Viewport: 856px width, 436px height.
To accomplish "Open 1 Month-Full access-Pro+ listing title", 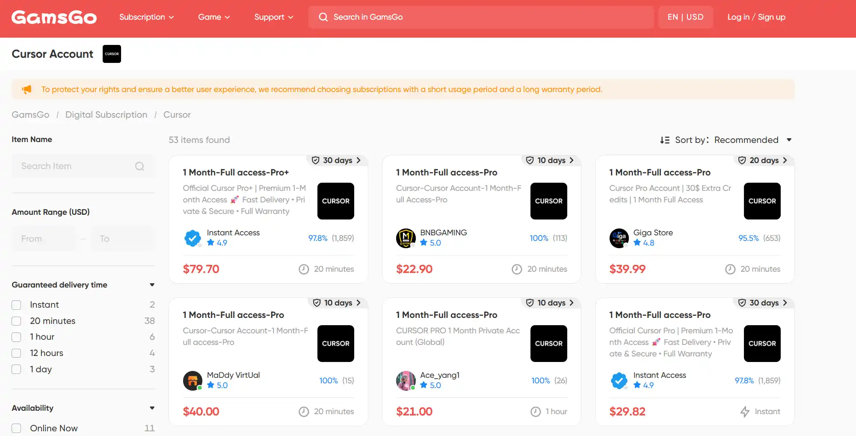I will tap(236, 172).
